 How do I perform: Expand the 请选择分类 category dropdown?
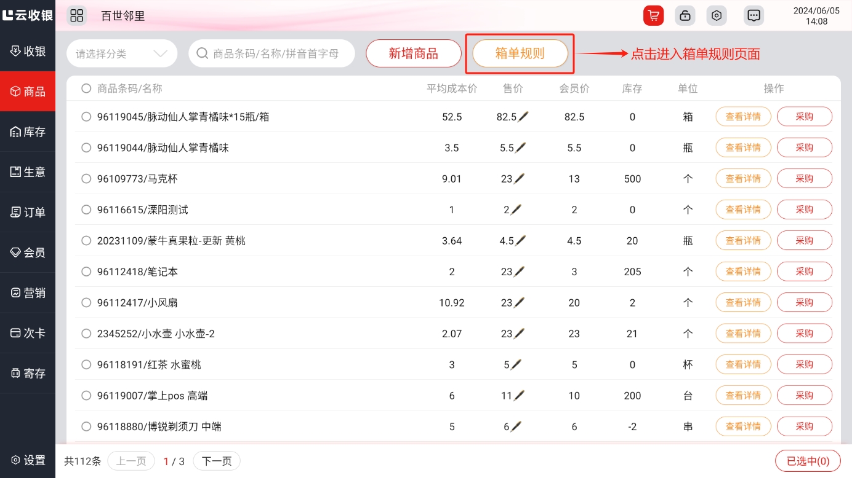point(122,53)
